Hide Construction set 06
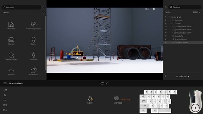 [x=166, y=27]
